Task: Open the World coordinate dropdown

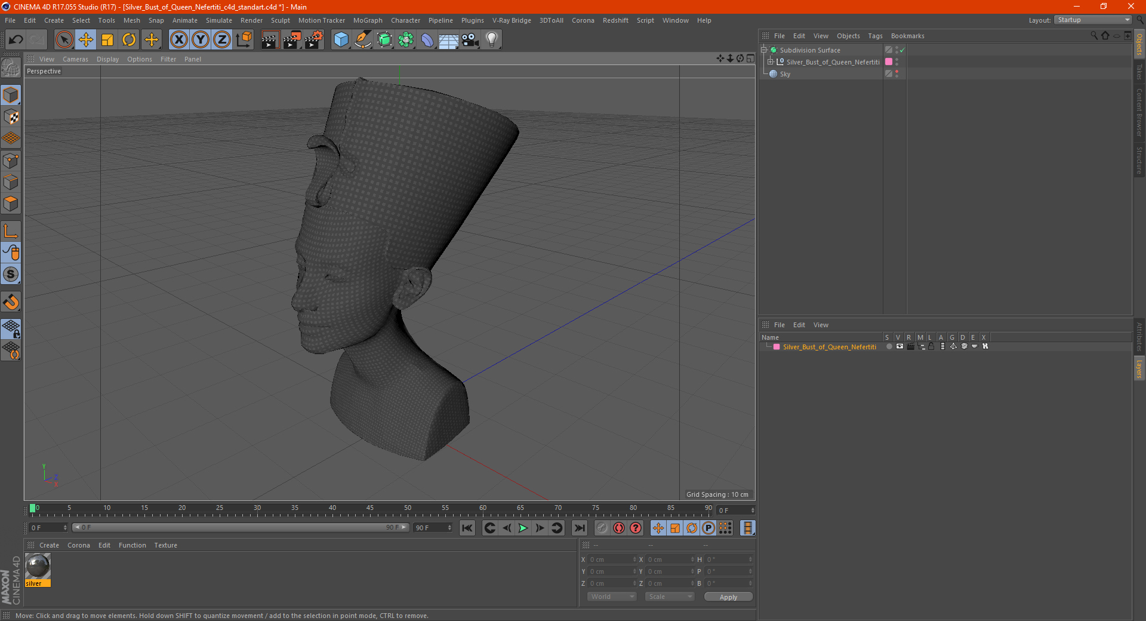Action: click(x=612, y=597)
